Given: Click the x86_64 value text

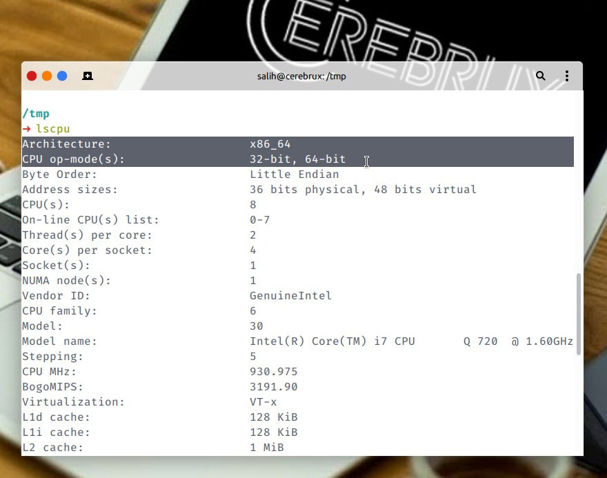Looking at the screenshot, I should pyautogui.click(x=270, y=143).
